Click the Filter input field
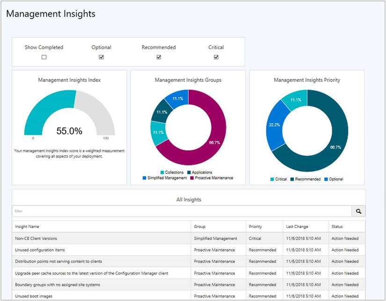 click(182, 211)
